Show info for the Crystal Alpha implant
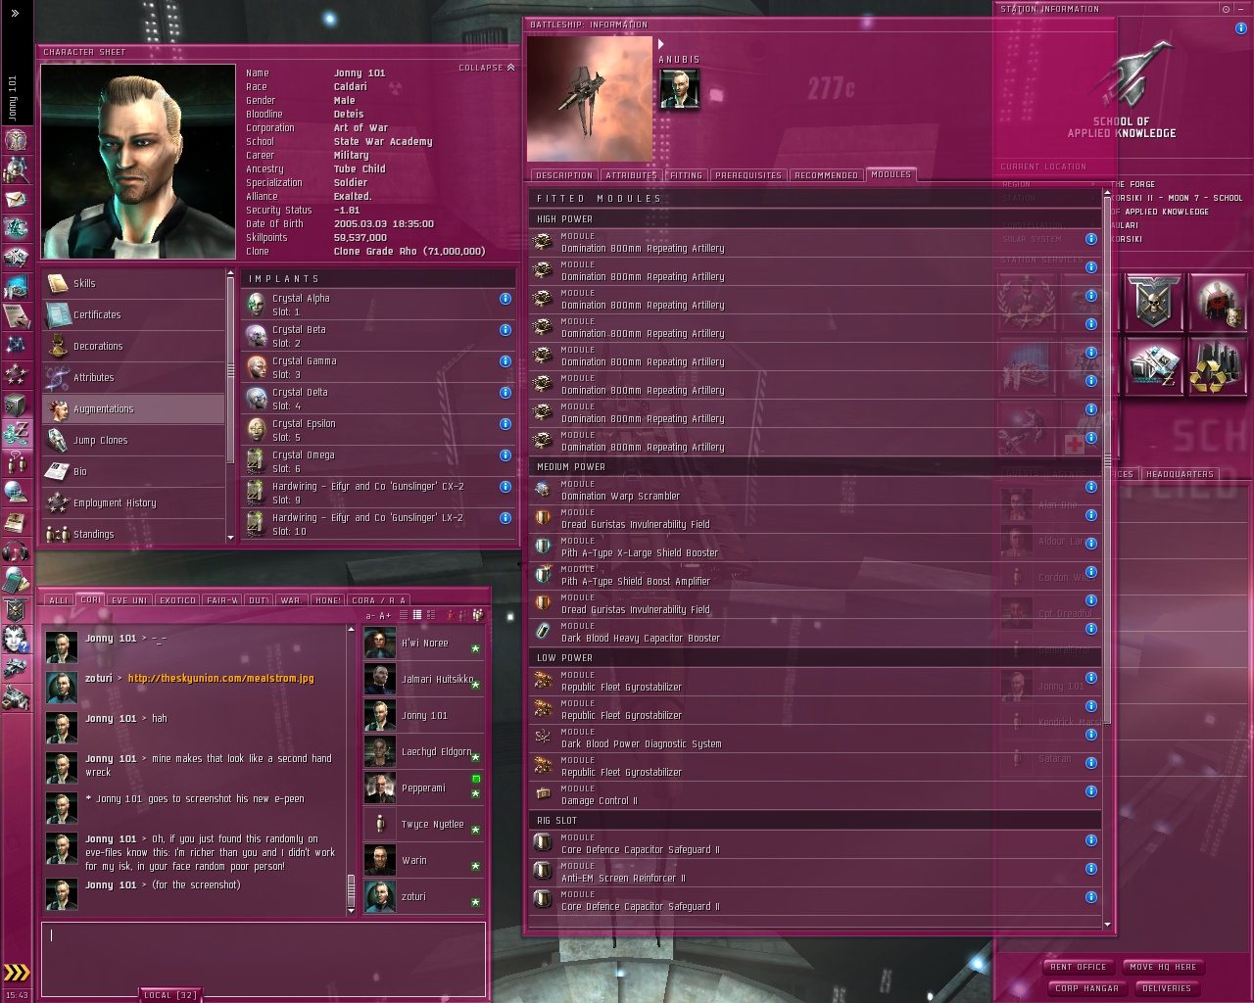Image resolution: width=1254 pixels, height=1003 pixels. click(506, 299)
